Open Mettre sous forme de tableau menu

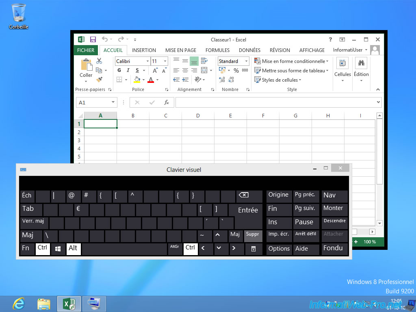291,71
